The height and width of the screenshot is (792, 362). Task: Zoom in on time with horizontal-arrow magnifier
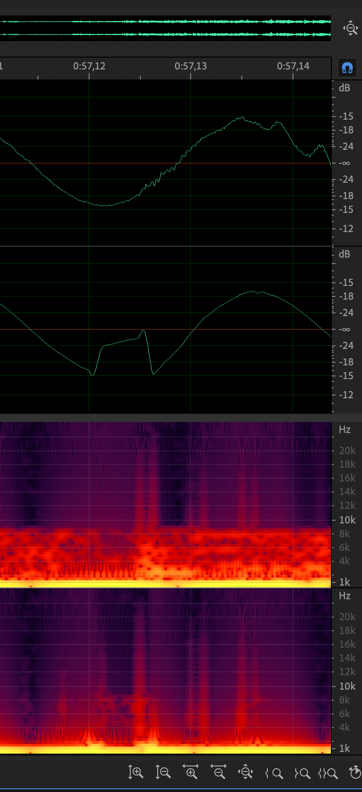click(191, 772)
